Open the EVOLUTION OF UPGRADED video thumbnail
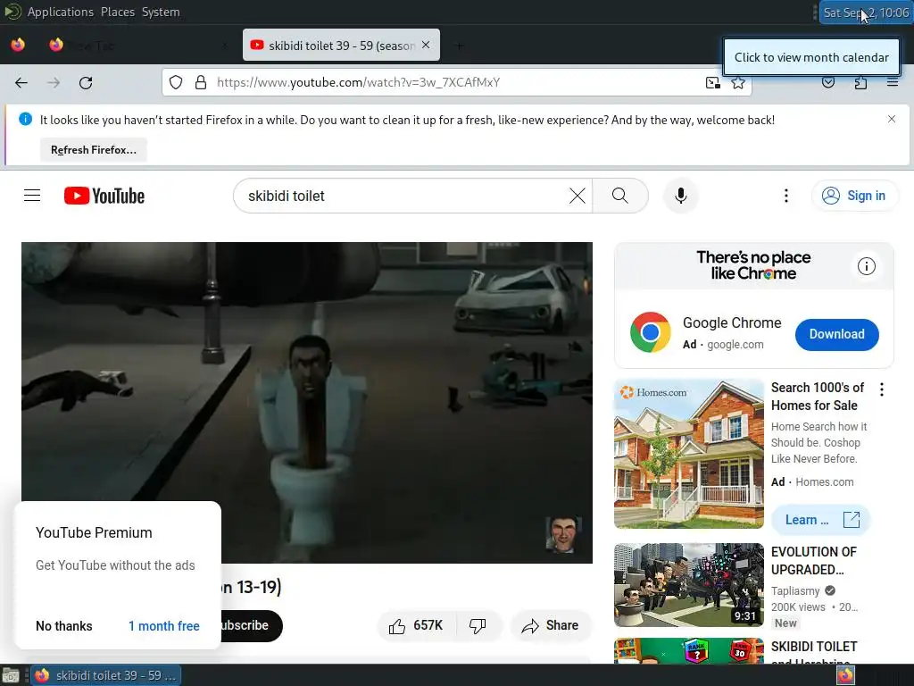This screenshot has height=686, width=914. (x=688, y=584)
